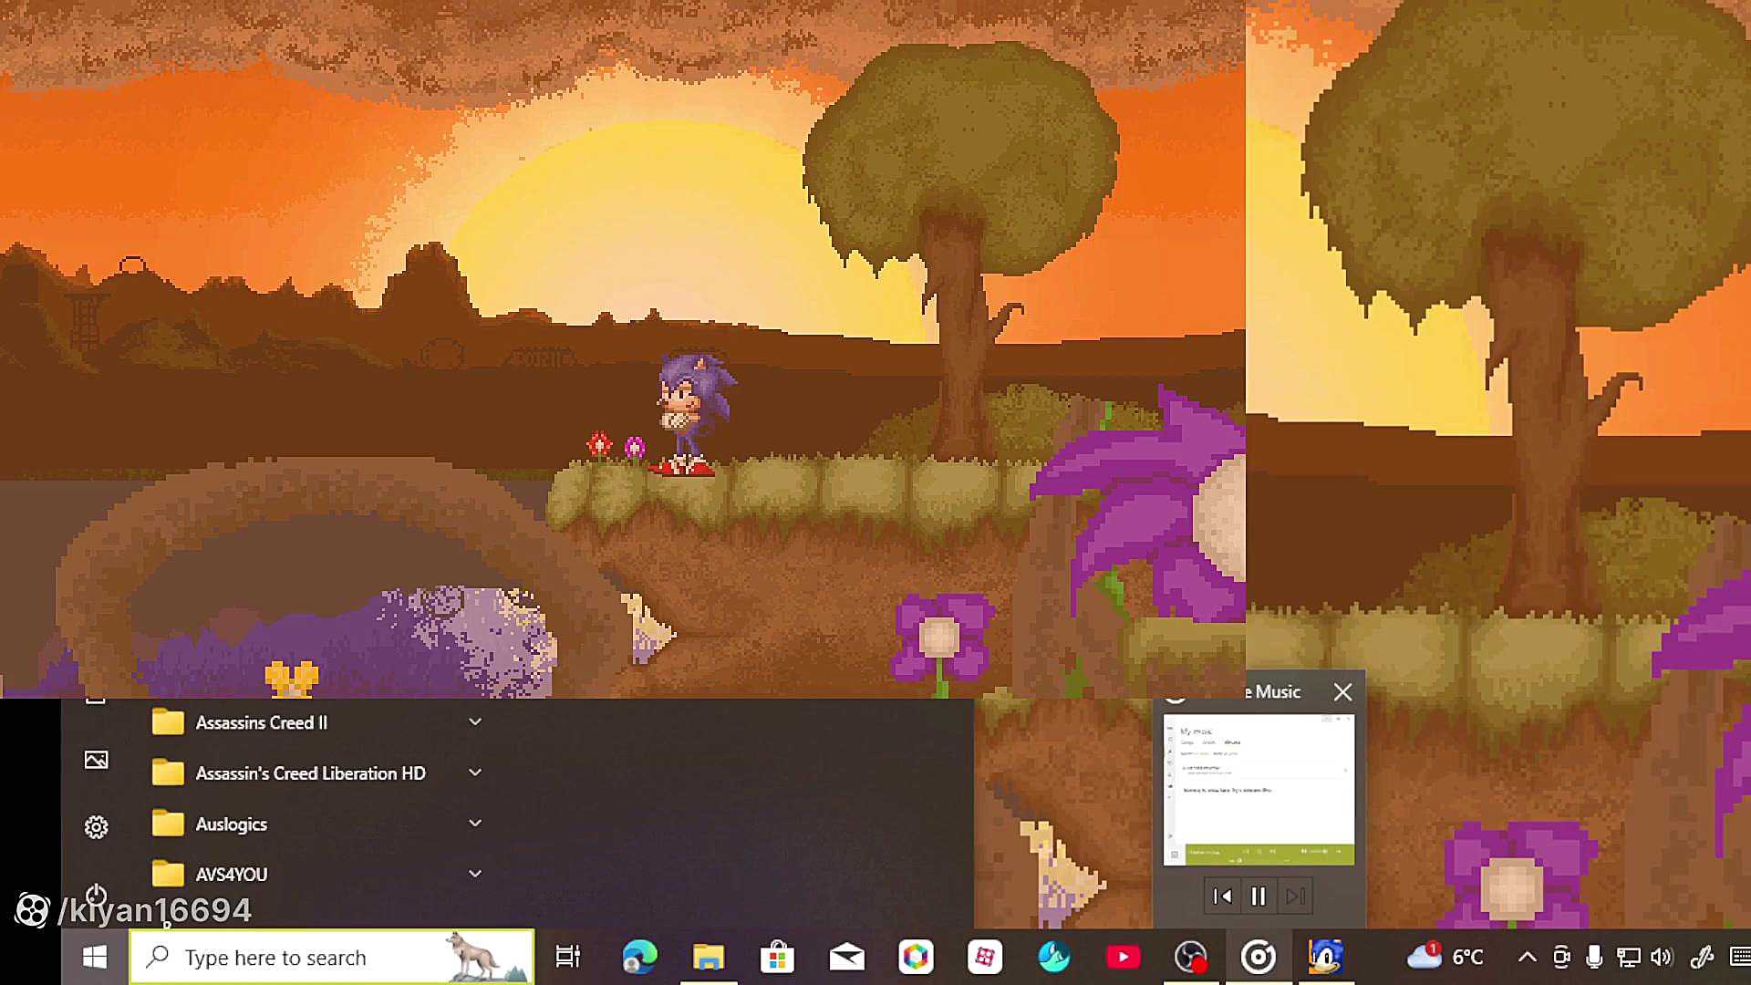Launch Microsoft Edge from taskbar
The height and width of the screenshot is (985, 1751).
click(x=639, y=957)
